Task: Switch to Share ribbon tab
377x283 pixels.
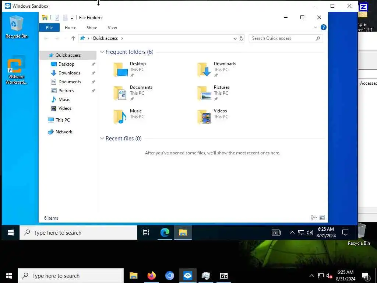Action: point(92,27)
